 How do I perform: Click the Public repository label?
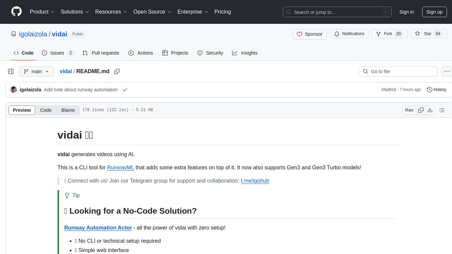coord(78,34)
